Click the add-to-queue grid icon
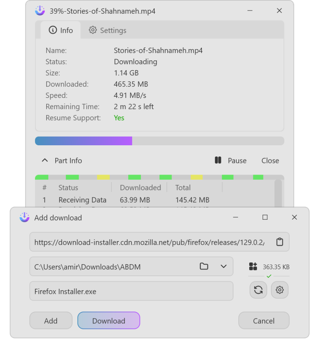311x339 pixels. (253, 267)
